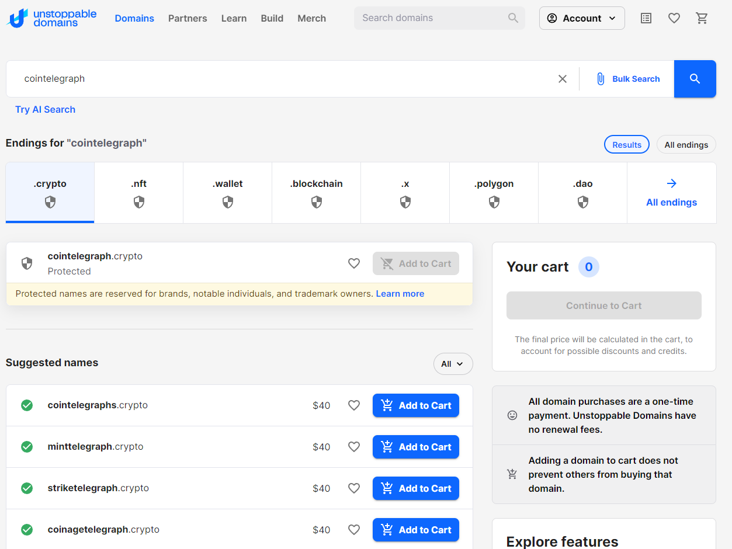
Task: Click the minttelegraph.crypto domain name
Action: 96,447
